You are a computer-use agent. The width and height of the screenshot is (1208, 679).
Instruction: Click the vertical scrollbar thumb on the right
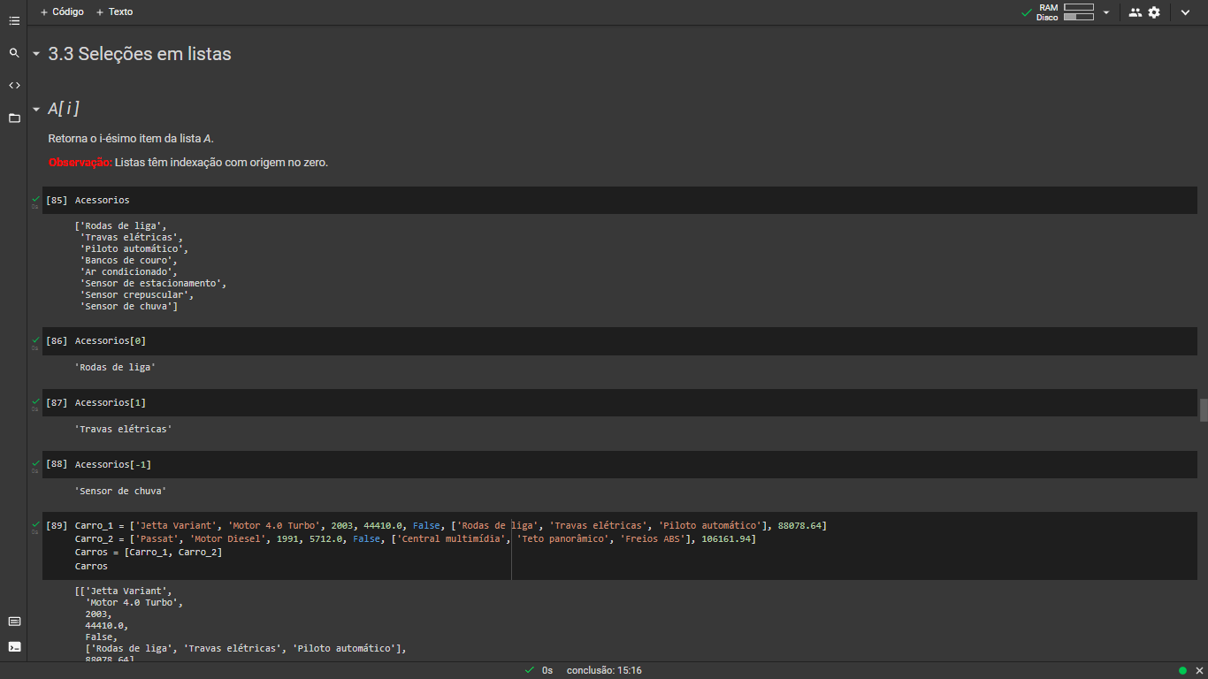(1204, 410)
